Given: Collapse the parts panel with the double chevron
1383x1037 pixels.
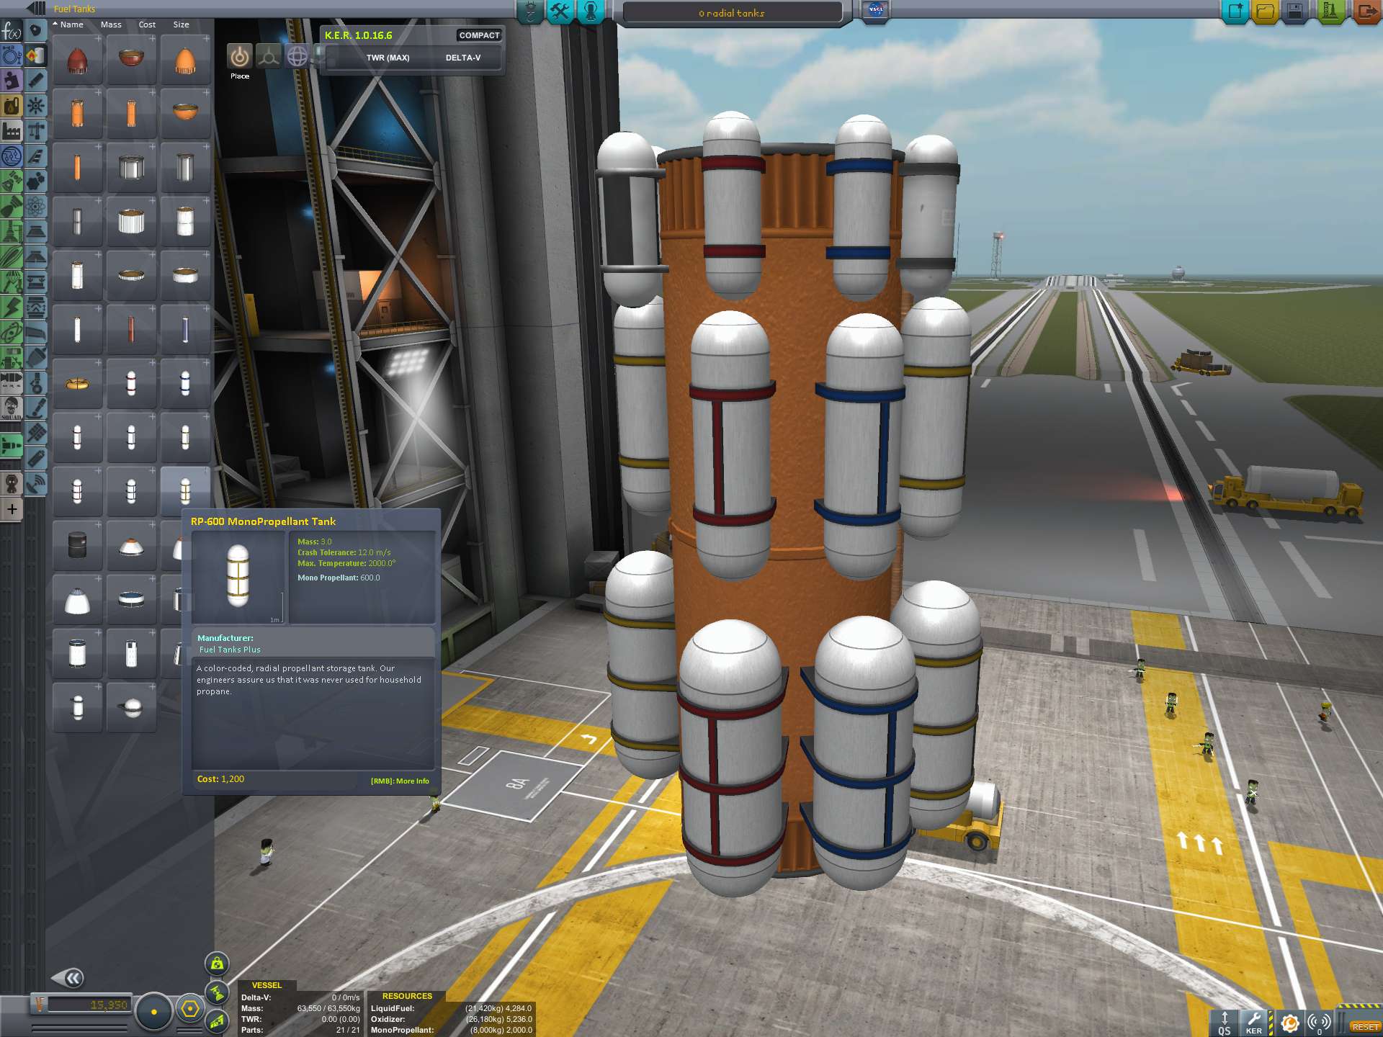Looking at the screenshot, I should pyautogui.click(x=72, y=977).
